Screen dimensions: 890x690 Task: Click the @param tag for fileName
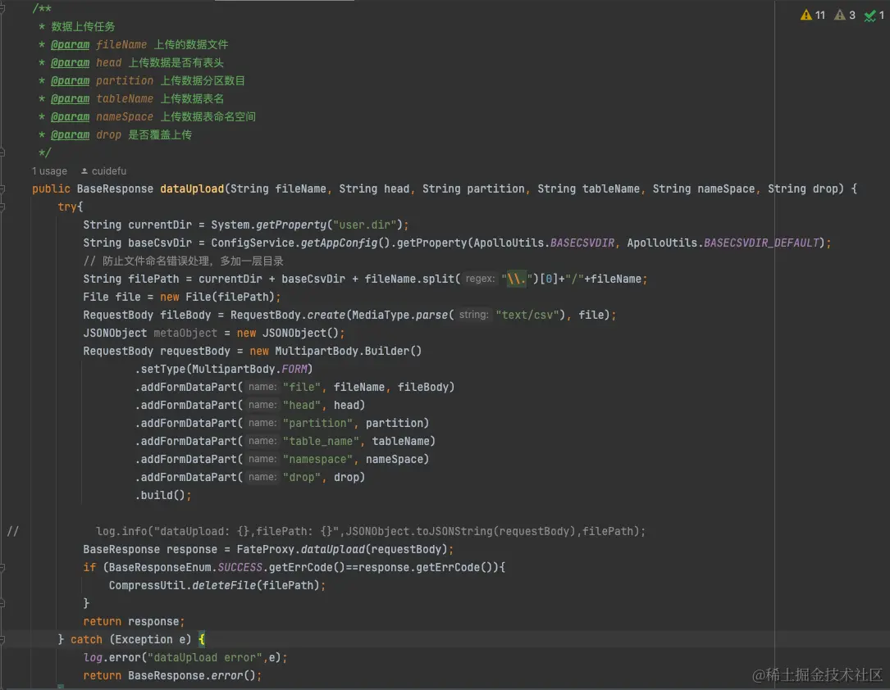pos(70,45)
